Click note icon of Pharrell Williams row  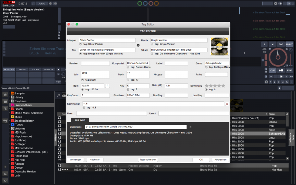coord(59,165)
